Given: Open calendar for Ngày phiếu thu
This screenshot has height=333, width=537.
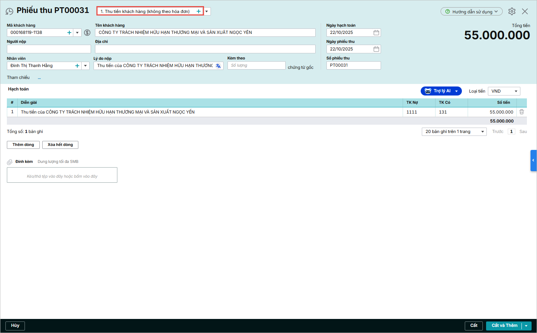Looking at the screenshot, I should pyautogui.click(x=376, y=49).
